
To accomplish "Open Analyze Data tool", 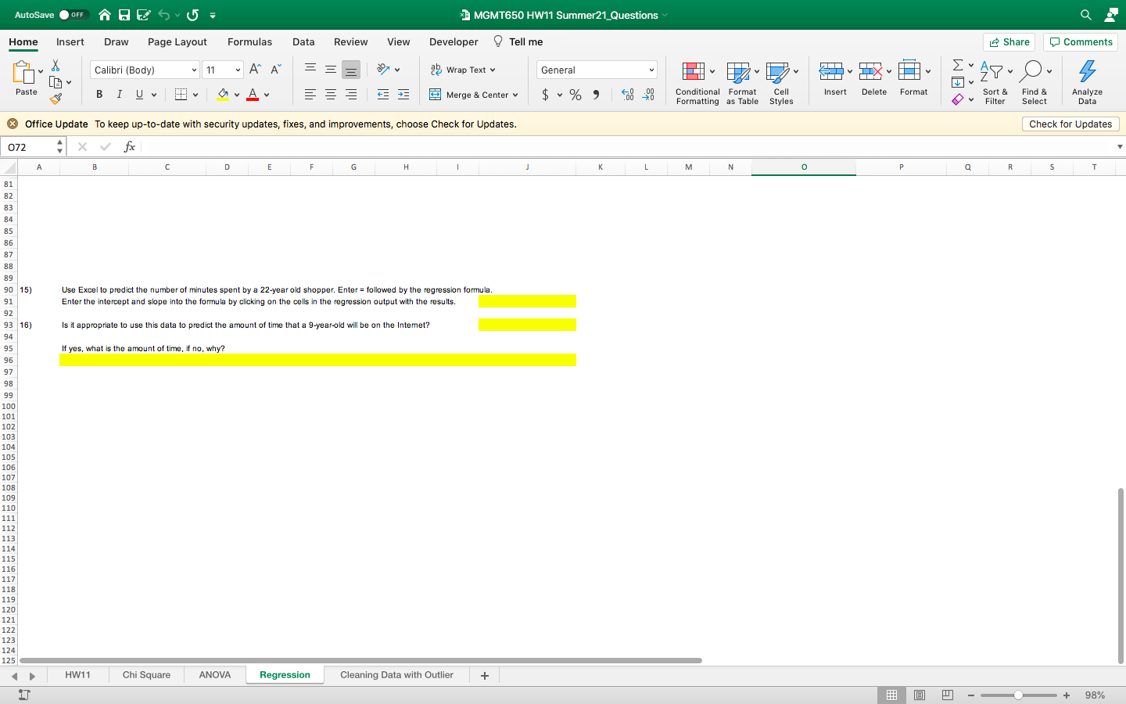I will [x=1087, y=83].
